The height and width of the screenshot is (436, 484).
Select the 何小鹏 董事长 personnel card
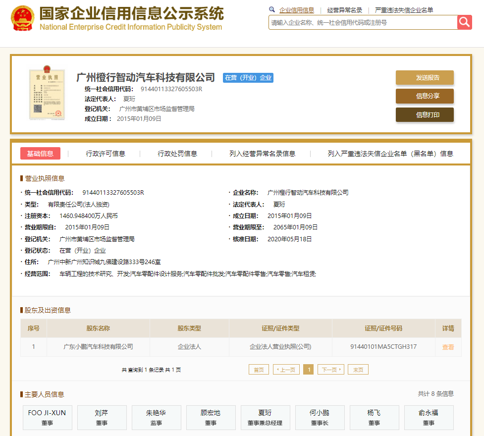coord(320,417)
